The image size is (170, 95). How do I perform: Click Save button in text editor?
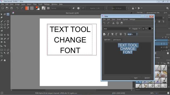[x=136, y=78]
